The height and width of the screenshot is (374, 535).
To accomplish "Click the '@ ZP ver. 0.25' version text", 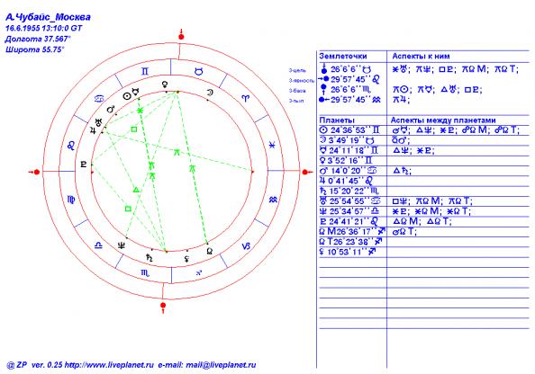I will click(35, 365).
